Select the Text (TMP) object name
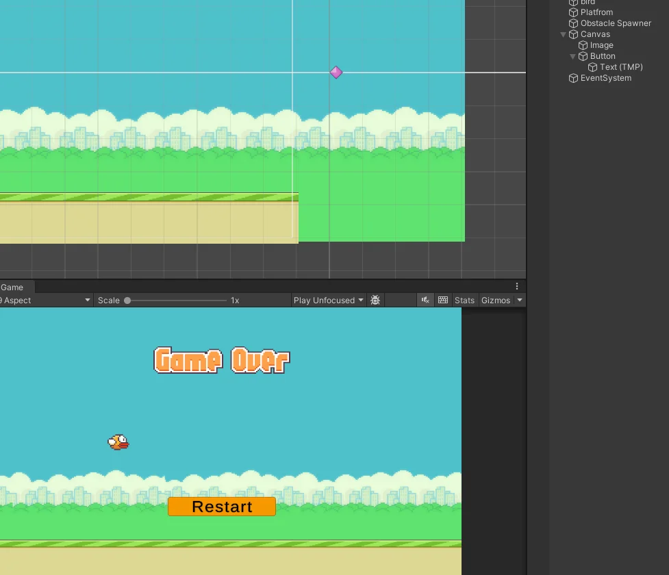The height and width of the screenshot is (575, 669). click(x=621, y=67)
